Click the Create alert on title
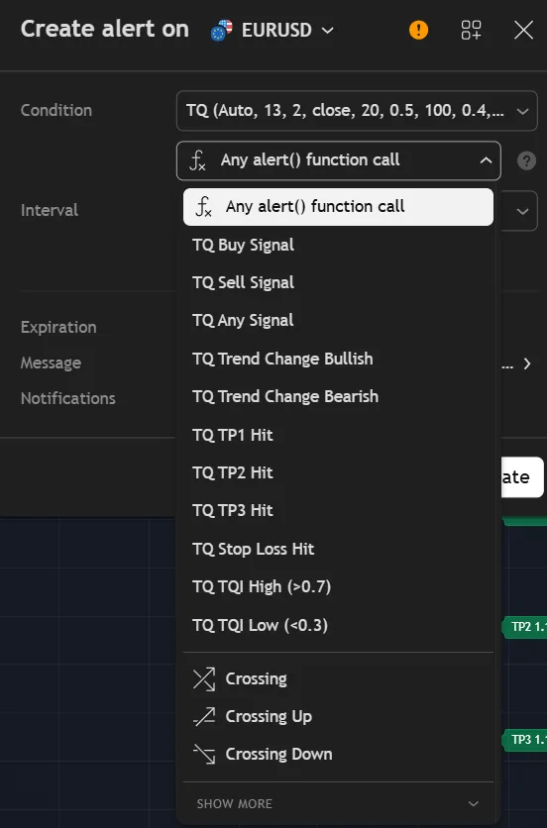This screenshot has width=547, height=828. click(105, 29)
